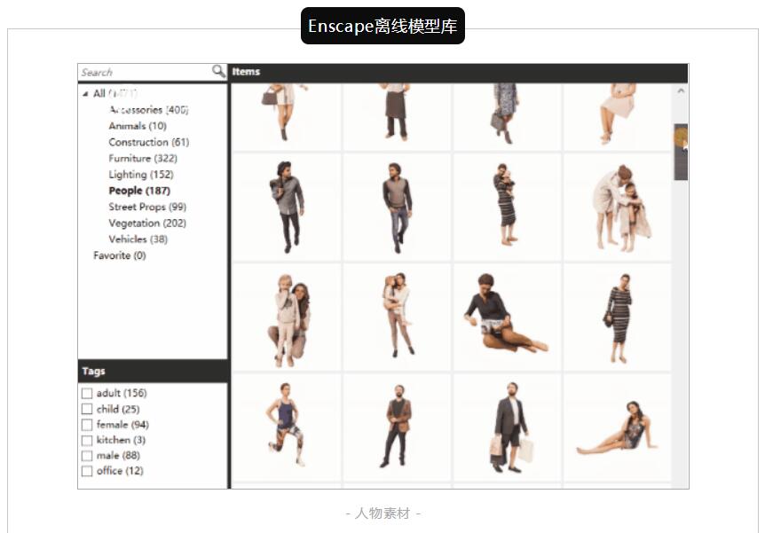This screenshot has height=533, width=765.
Task: Open the Furniture (322) category
Action: pos(143,158)
